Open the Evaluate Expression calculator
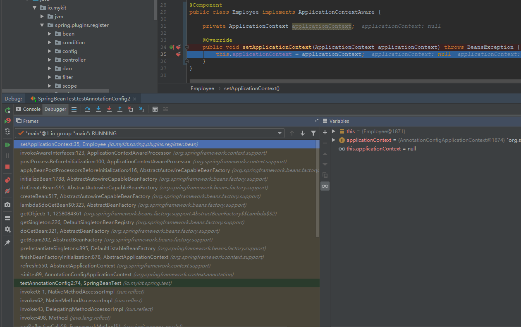The height and width of the screenshot is (327, 521). pyautogui.click(x=155, y=109)
